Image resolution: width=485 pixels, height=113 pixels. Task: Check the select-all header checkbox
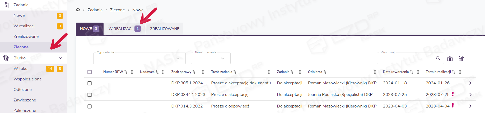[x=90, y=72]
